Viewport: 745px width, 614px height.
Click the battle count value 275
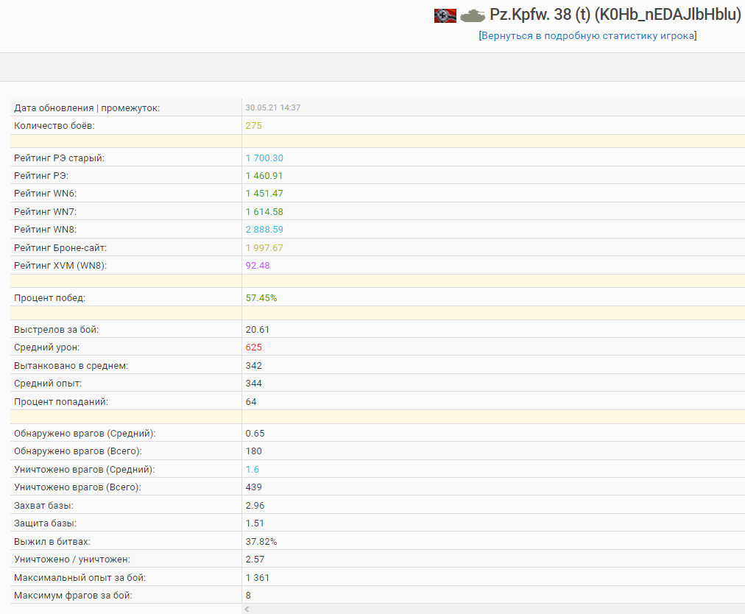pos(253,126)
